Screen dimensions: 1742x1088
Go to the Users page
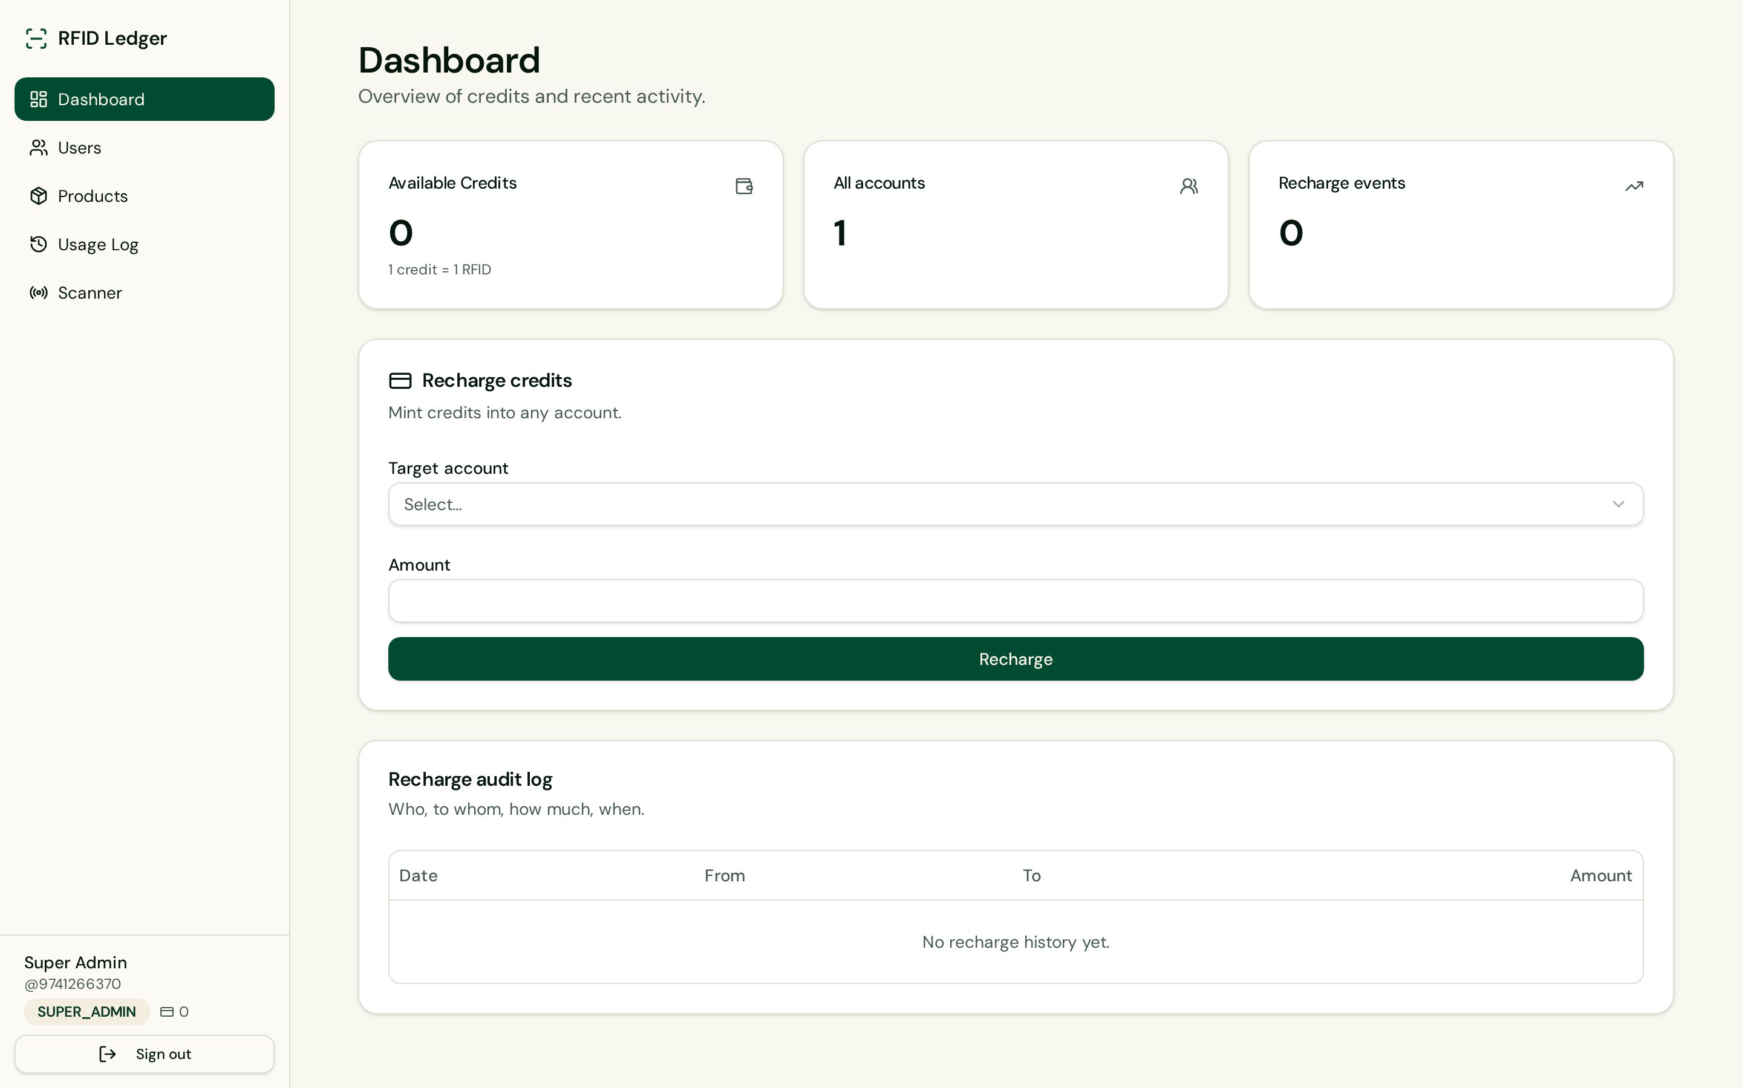coord(144,147)
